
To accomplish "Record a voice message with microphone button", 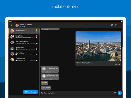I will pyautogui.click(x=120, y=93).
